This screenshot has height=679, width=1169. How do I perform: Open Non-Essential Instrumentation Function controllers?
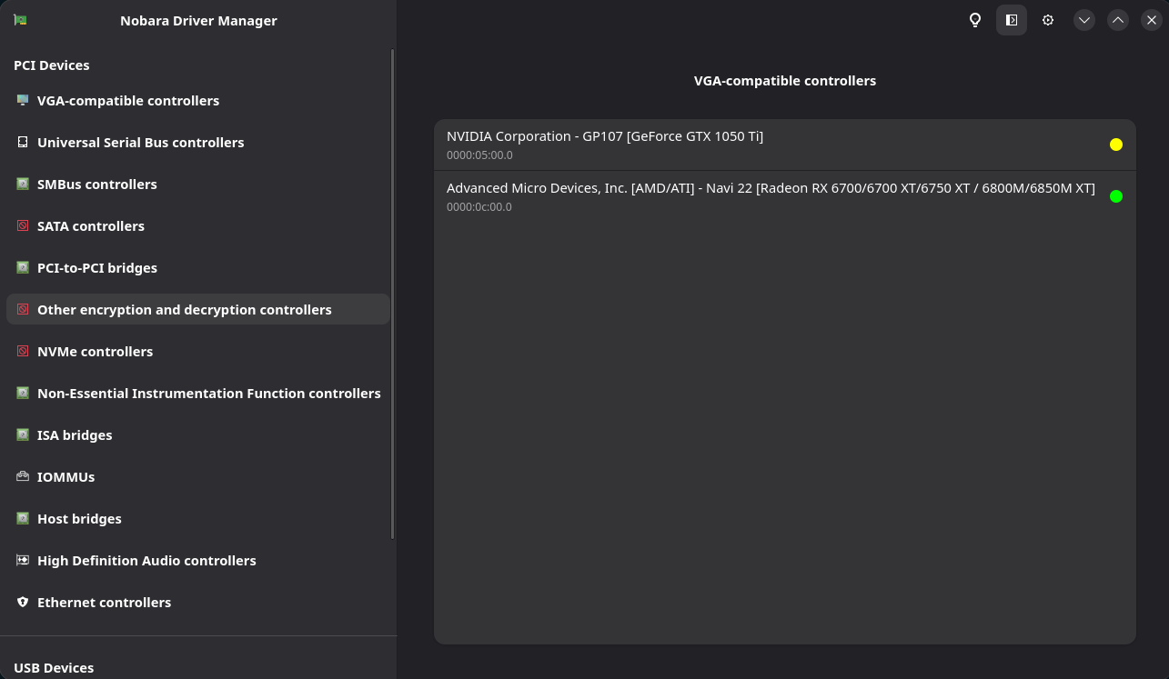tap(208, 394)
